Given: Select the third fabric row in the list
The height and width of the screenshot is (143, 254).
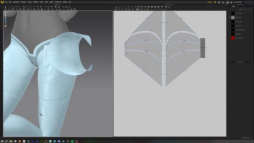Looking at the screenshot, I should pos(240,21).
